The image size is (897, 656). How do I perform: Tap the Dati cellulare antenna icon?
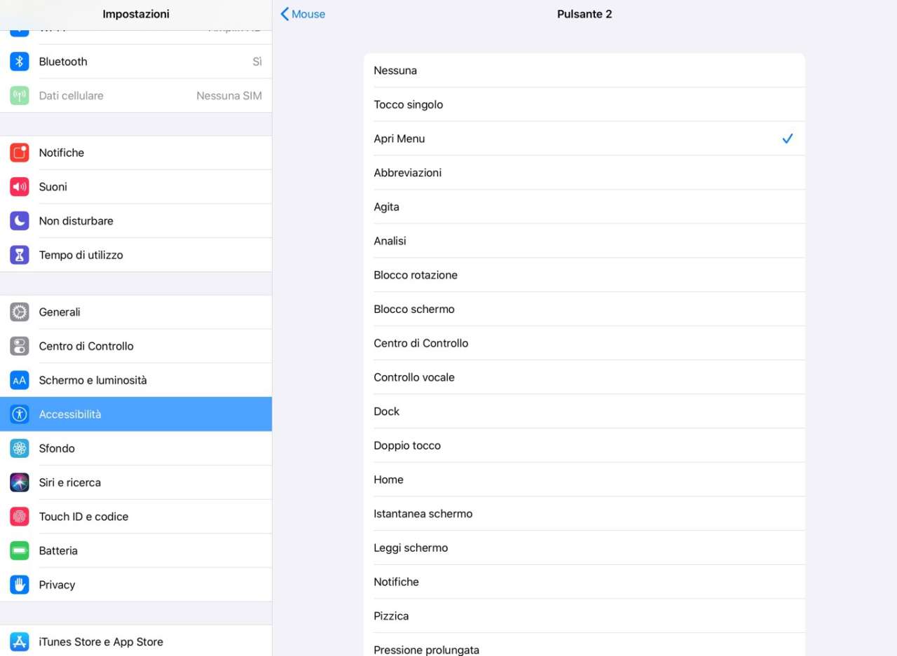pyautogui.click(x=20, y=96)
